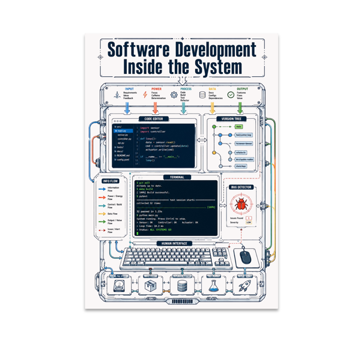Click the Issues Found value box
Screen dimensions: 346x346
coord(249,218)
